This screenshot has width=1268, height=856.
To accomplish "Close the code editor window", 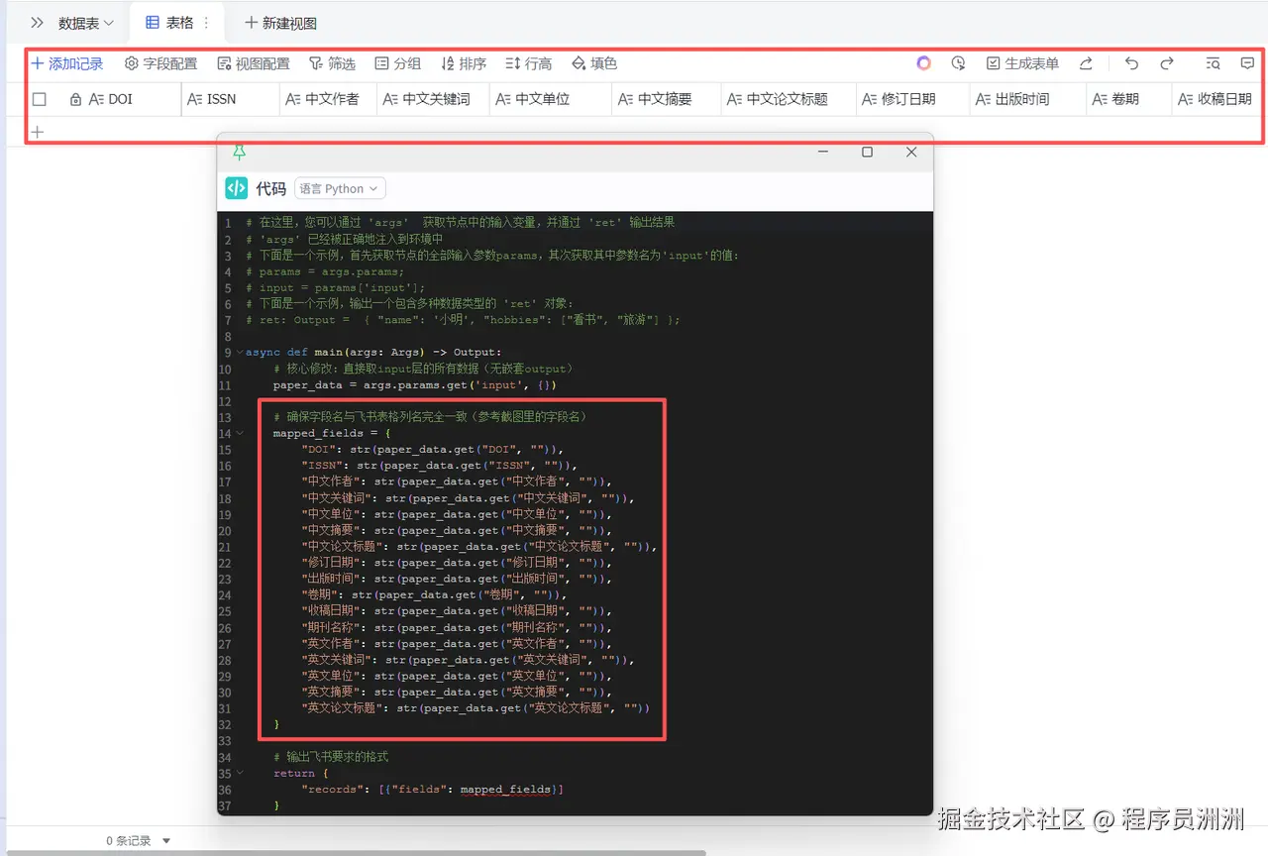I will 911,152.
